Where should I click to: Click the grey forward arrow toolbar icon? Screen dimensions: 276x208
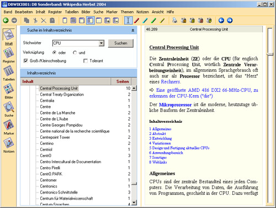pyautogui.click(x=14, y=20)
